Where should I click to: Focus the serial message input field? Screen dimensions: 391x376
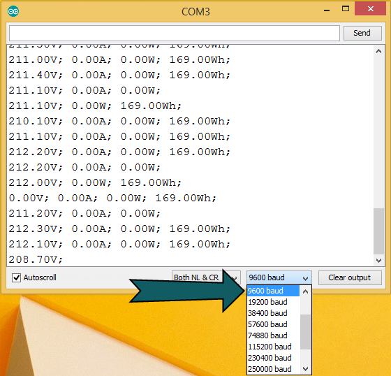(175, 33)
